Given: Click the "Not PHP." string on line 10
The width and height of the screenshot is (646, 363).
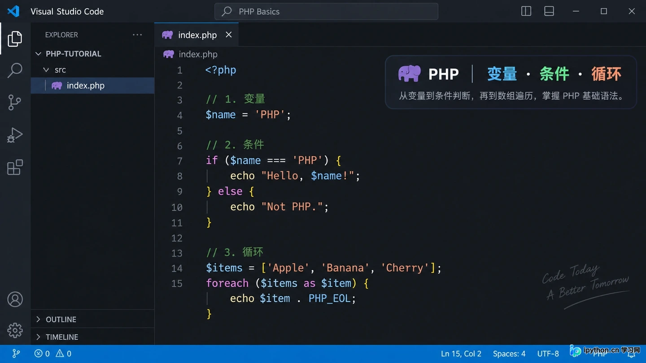Looking at the screenshot, I should pos(292,207).
